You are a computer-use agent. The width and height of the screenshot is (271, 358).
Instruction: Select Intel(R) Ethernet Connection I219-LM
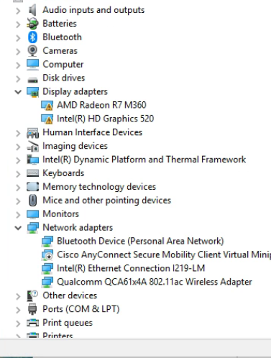tap(131, 268)
